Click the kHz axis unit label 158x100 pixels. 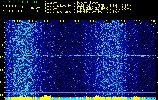click(2, 20)
